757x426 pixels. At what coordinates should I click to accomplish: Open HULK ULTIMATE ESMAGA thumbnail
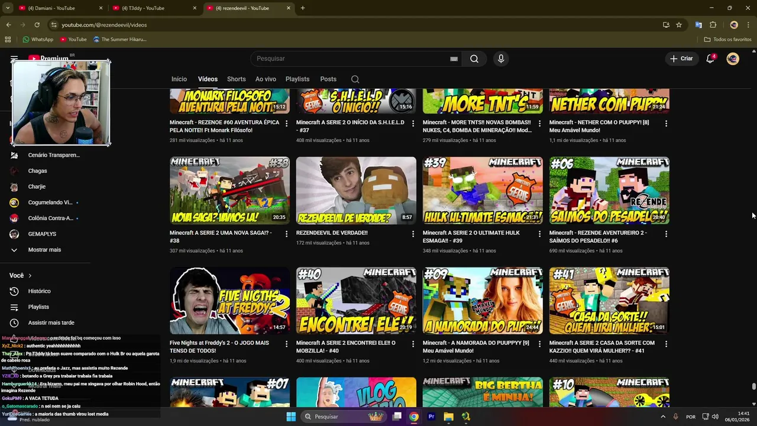click(483, 191)
